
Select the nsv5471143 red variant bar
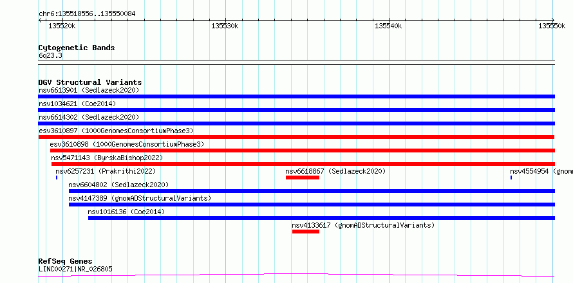303,164
